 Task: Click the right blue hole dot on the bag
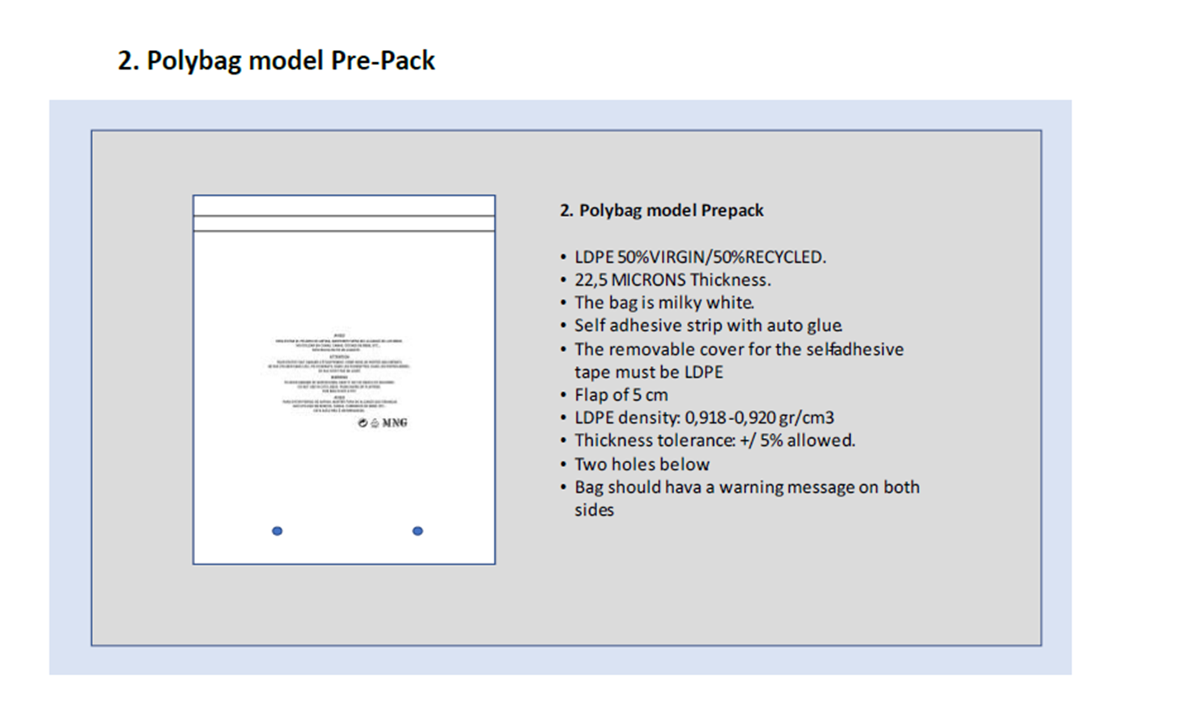[418, 531]
